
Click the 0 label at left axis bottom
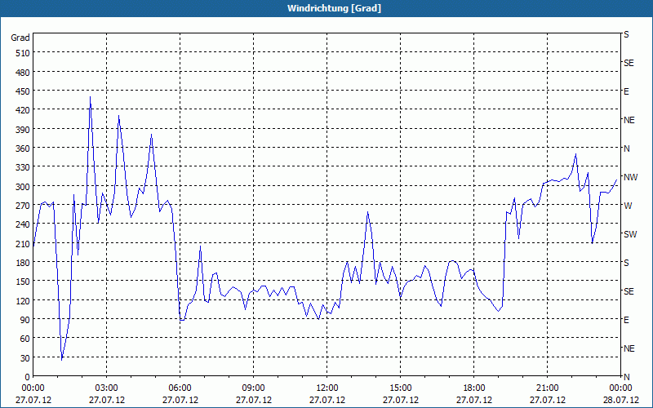click(26, 376)
